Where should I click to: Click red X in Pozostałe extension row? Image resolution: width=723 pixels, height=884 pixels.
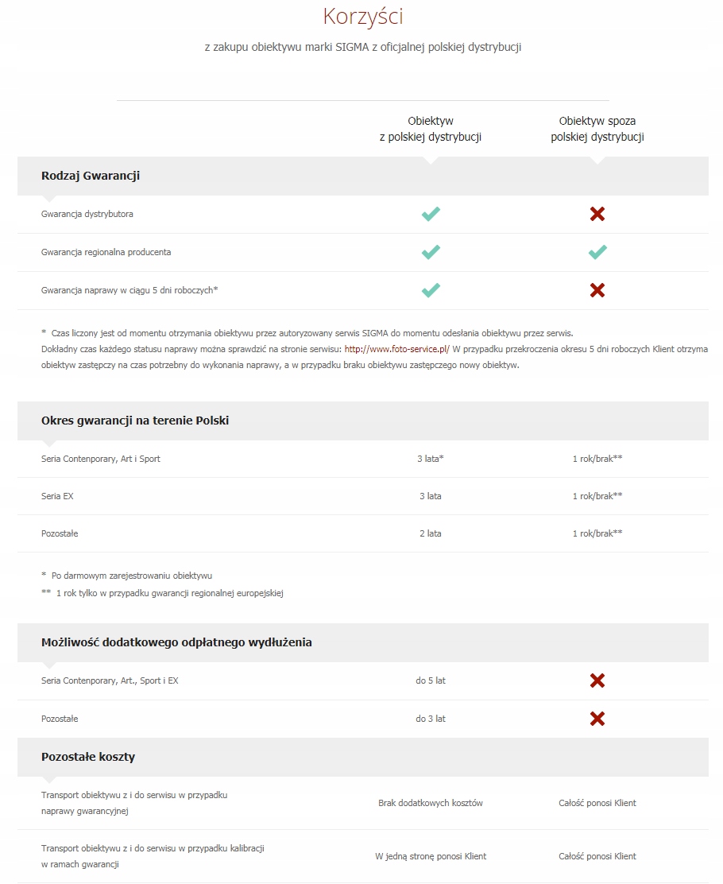coord(597,719)
